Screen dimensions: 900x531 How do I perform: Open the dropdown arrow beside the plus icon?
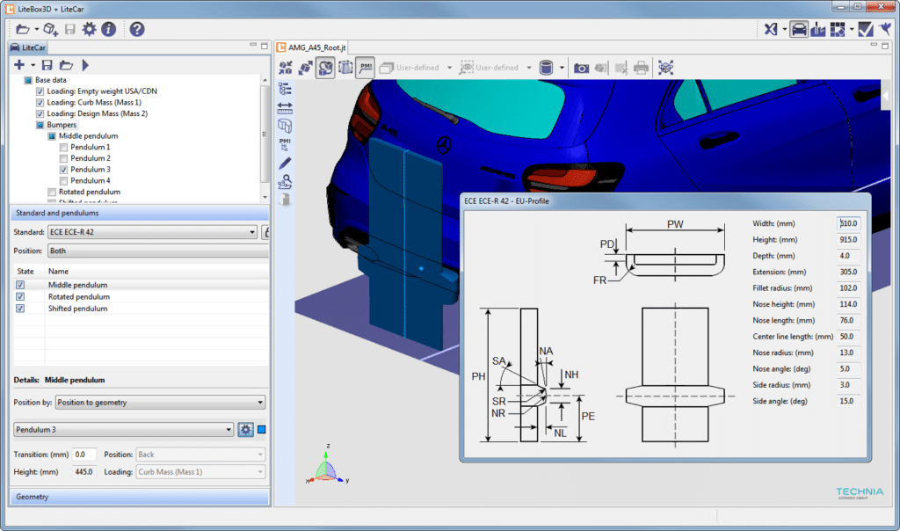pos(33,65)
